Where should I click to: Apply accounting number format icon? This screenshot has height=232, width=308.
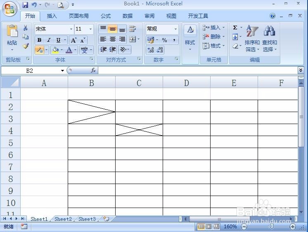151,40
